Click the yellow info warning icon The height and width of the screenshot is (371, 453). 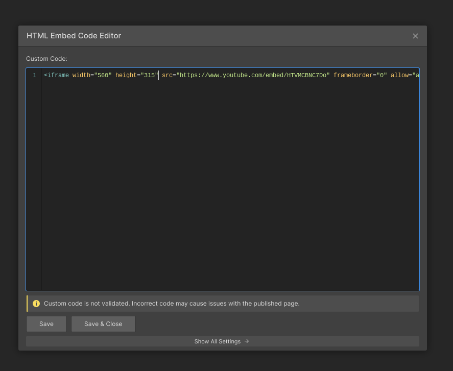[36, 304]
